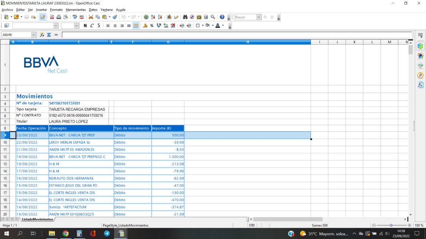426x239 pixels.
Task: Open the Editar menu
Action: (21, 10)
